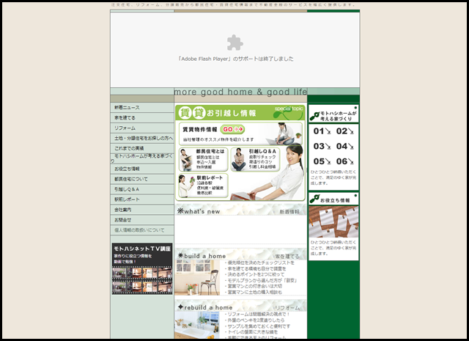This screenshot has height=341, width=469.
Task: Open the chair room photo under build a home
Action: (197, 277)
